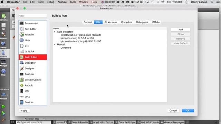This screenshot has width=221, height=124.
Task: Confirm preferences with OK
Action: pyautogui.click(x=188, y=111)
